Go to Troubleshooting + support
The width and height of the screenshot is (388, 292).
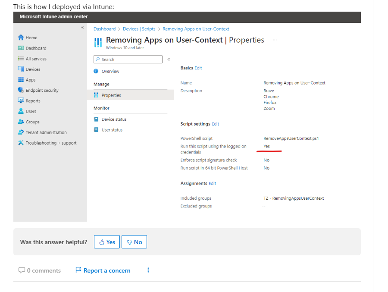click(x=51, y=143)
